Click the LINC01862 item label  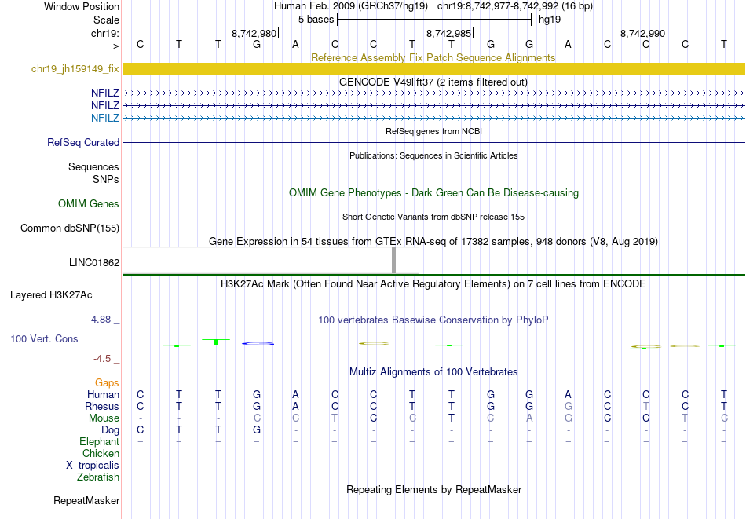click(94, 262)
